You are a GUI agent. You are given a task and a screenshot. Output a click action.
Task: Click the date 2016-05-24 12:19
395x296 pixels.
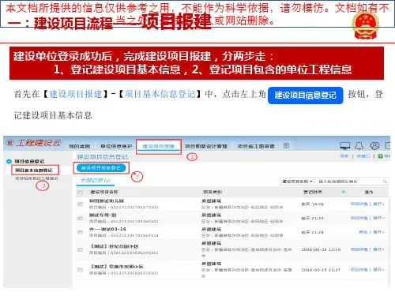pyautogui.click(x=321, y=249)
